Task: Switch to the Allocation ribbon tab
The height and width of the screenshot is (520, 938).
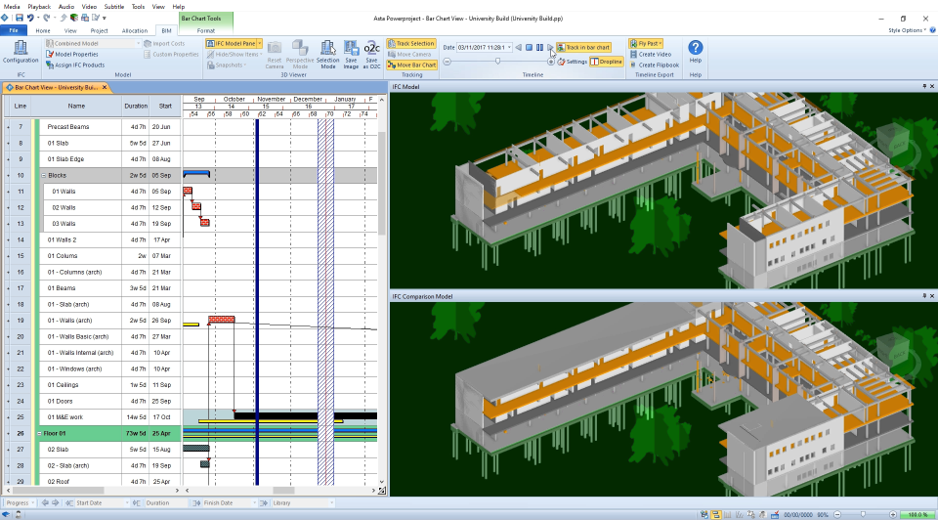Action: (x=135, y=30)
